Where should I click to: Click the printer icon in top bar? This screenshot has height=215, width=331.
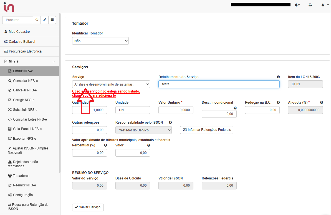(x=310, y=5)
